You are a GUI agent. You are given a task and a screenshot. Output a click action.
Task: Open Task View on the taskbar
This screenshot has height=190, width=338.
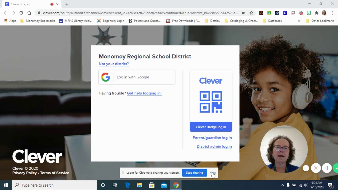[x=115, y=185]
